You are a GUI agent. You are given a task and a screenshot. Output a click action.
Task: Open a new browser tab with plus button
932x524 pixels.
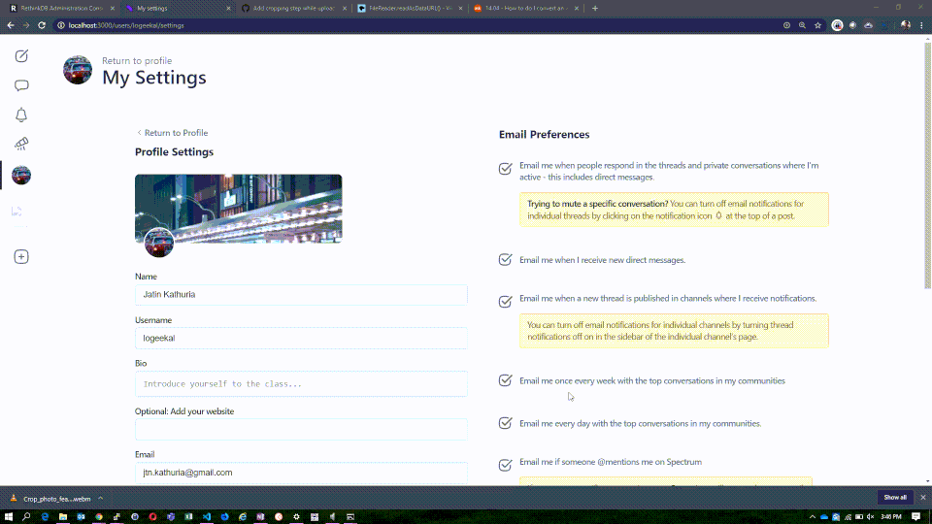595,9
